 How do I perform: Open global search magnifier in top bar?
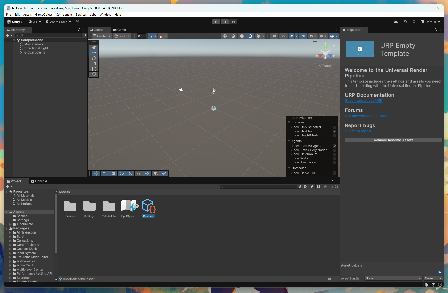click(x=414, y=22)
